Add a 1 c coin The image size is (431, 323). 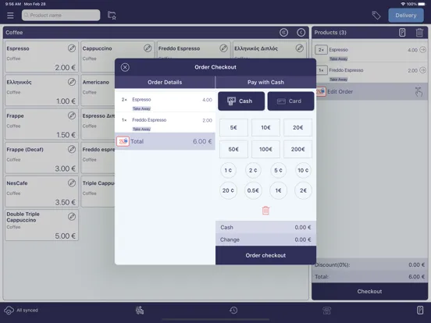coord(228,170)
